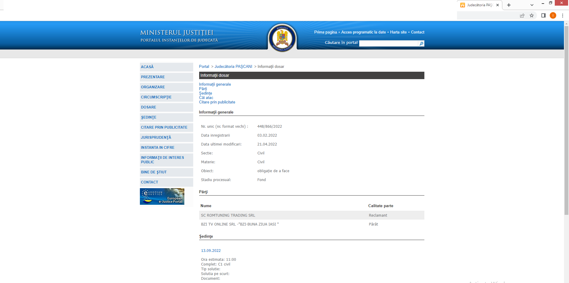The width and height of the screenshot is (569, 283).
Task: Open CITARE PRIN PUBLICITATE sidebar item
Action: (164, 127)
